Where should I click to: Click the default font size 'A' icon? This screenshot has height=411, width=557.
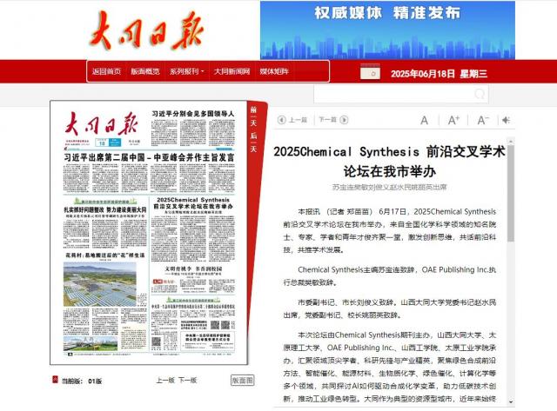coord(425,121)
